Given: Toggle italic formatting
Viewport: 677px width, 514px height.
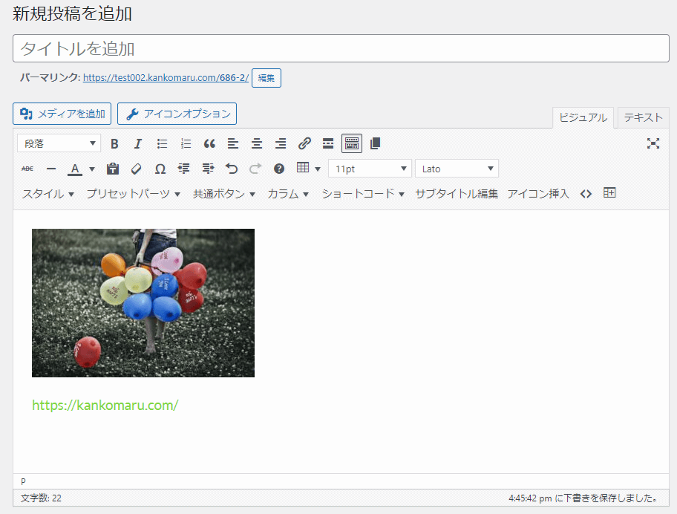Looking at the screenshot, I should [138, 143].
